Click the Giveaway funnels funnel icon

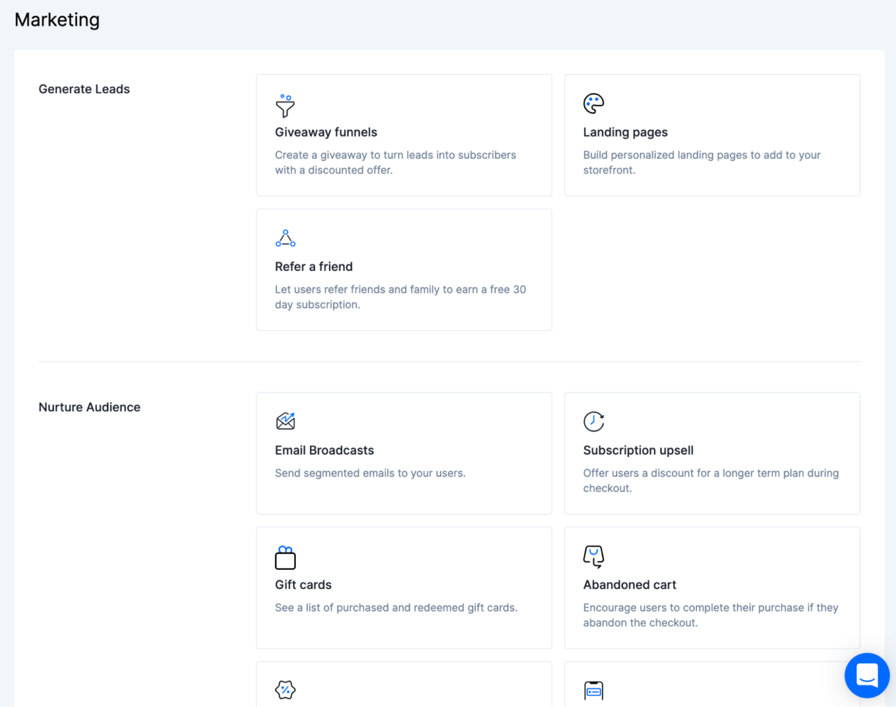tap(285, 106)
